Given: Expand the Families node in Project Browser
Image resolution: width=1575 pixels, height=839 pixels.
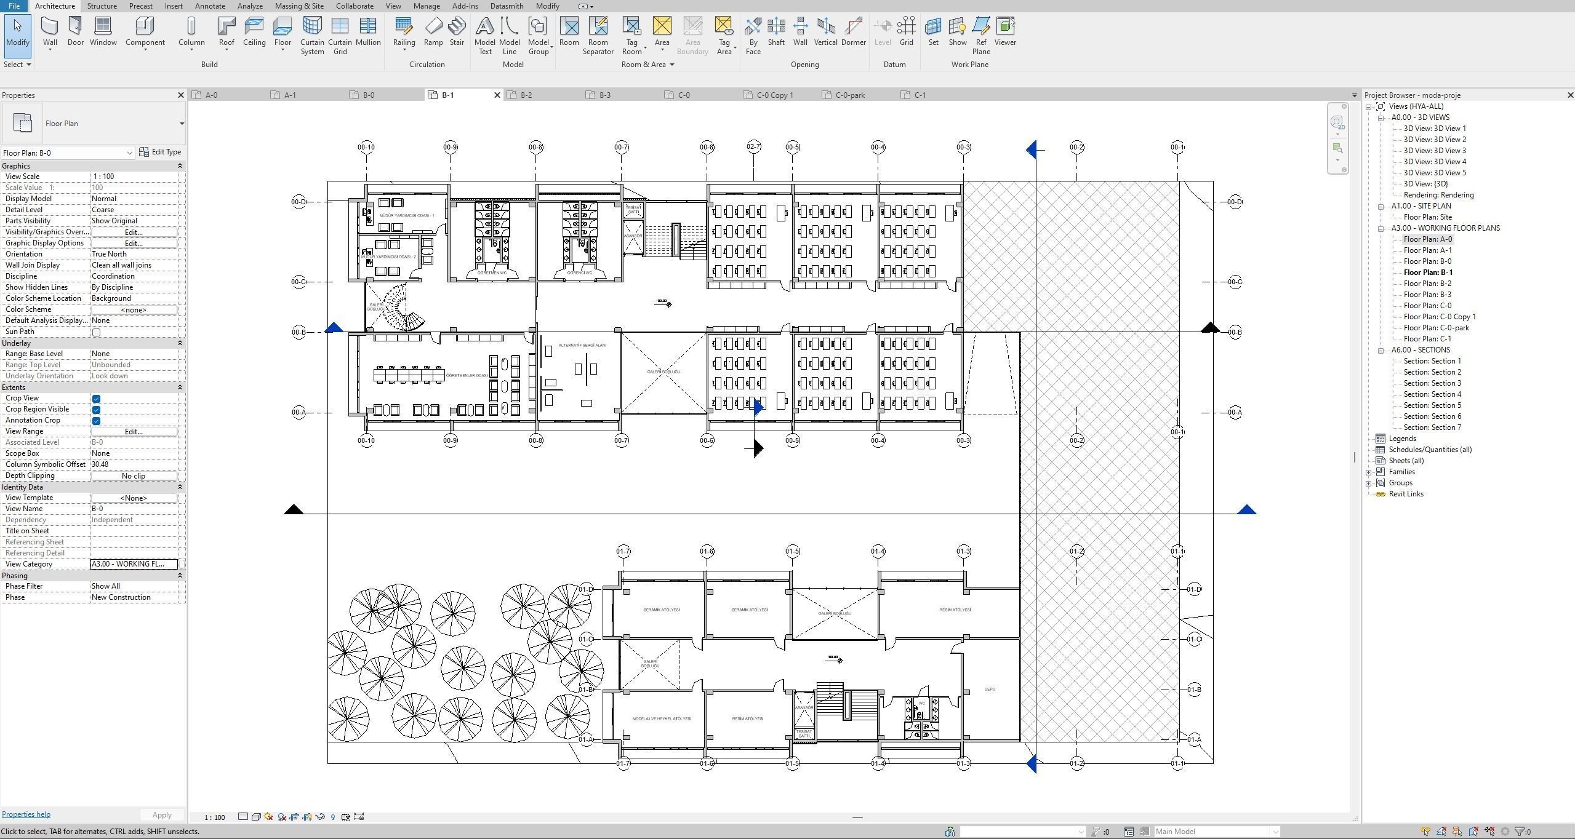Looking at the screenshot, I should pos(1369,471).
